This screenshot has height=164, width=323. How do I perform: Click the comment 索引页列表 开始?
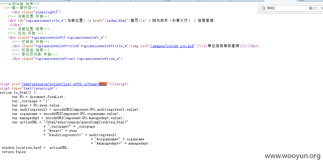pos(34,54)
